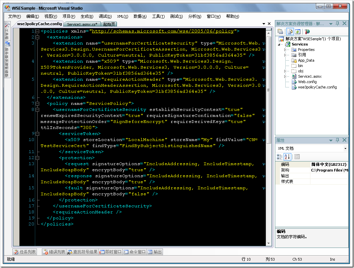Open Solution Explorer window position dropdown

click(331, 24)
